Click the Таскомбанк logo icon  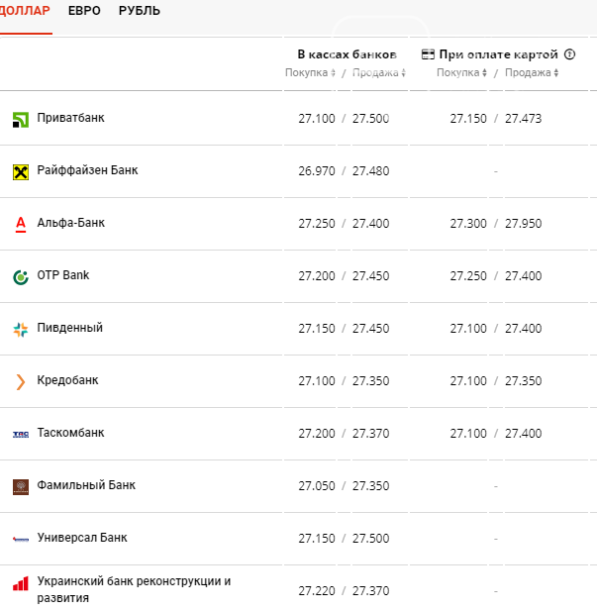coord(20,434)
